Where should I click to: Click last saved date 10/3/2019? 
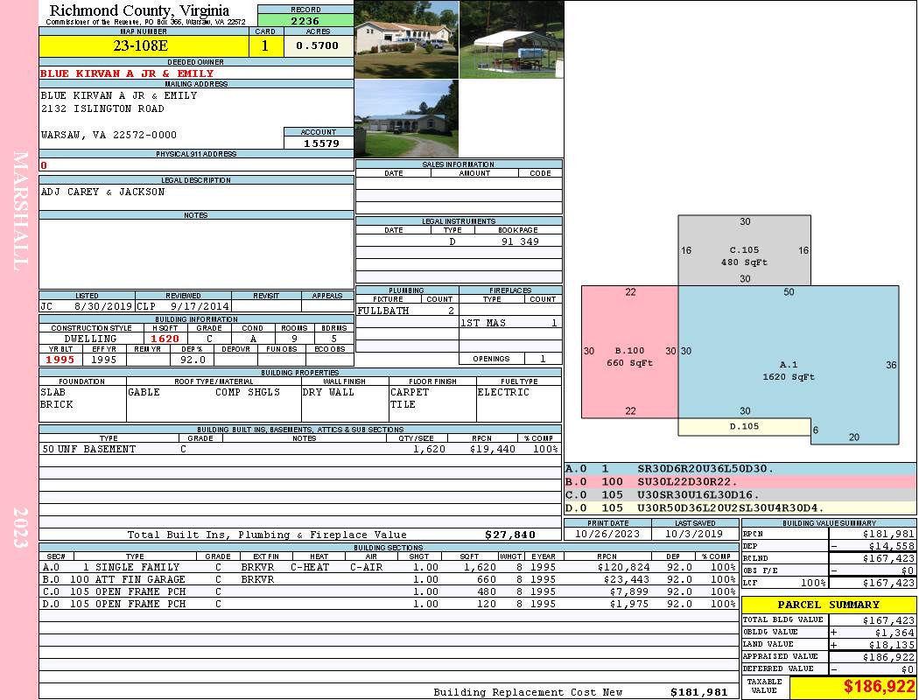[695, 535]
